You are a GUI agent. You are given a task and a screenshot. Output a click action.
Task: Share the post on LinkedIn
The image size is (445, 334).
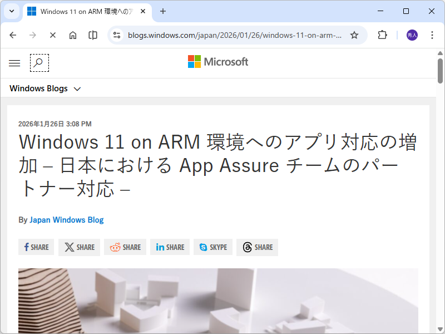pyautogui.click(x=170, y=247)
